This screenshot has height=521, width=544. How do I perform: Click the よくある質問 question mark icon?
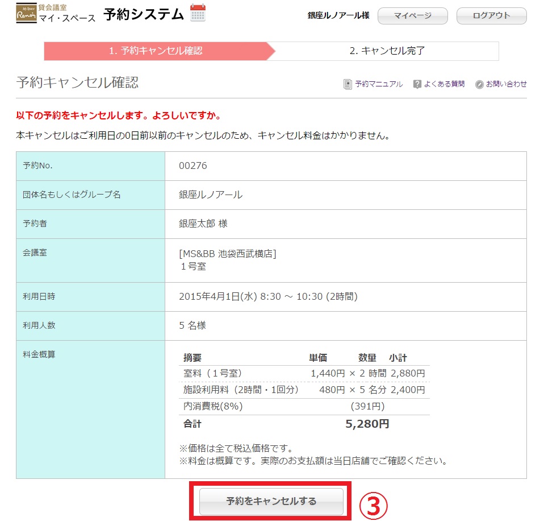(x=417, y=84)
